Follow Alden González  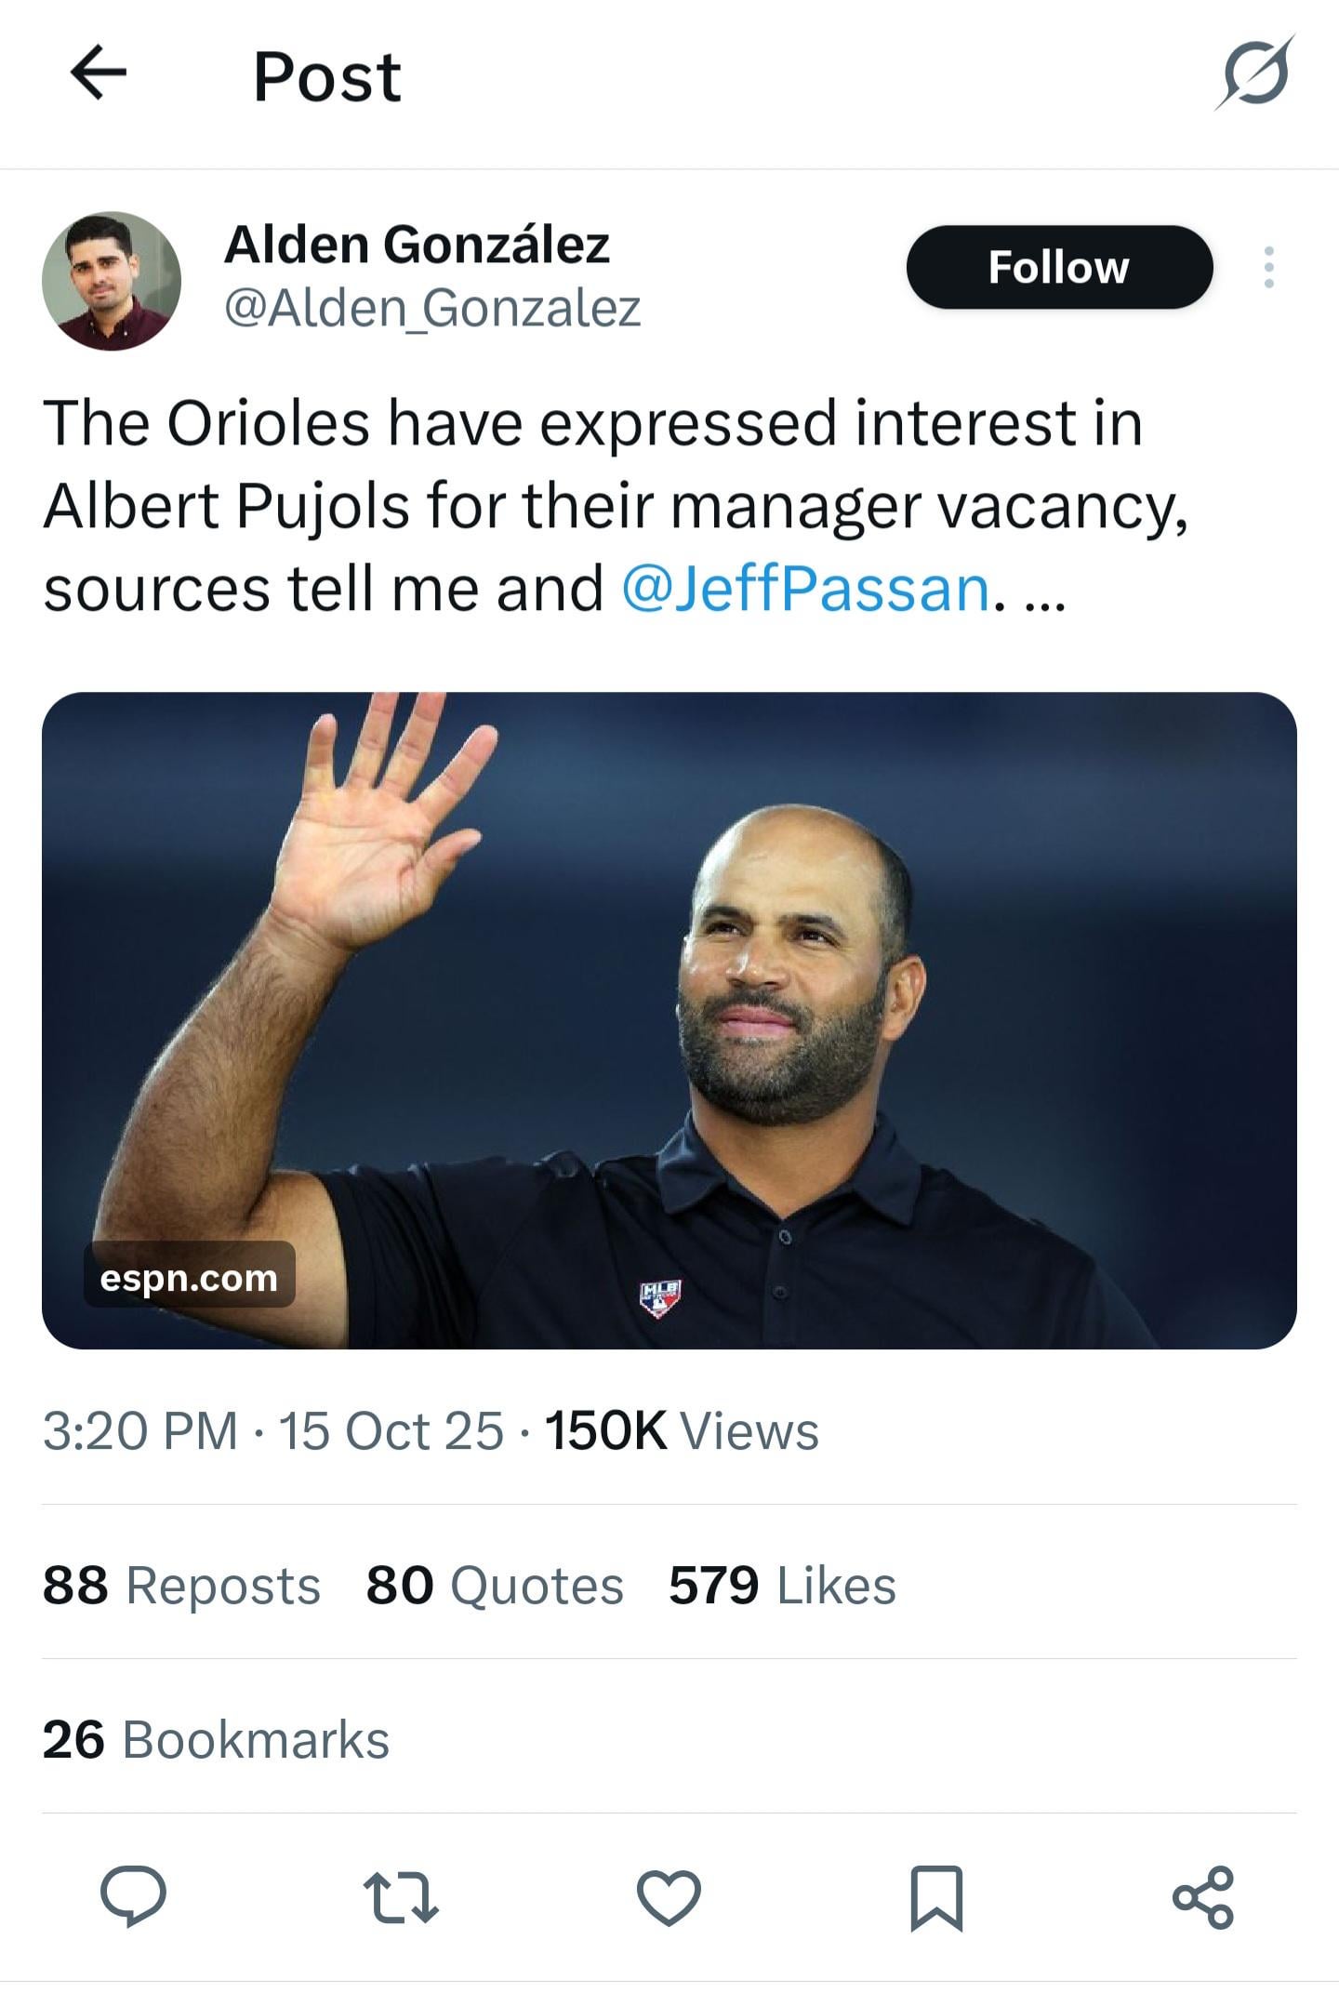pyautogui.click(x=1059, y=268)
